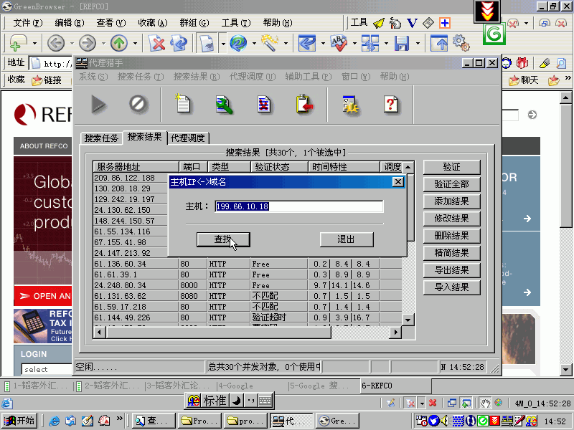The width and height of the screenshot is (574, 430).
Task: Click the help question mark icon
Action: click(390, 105)
